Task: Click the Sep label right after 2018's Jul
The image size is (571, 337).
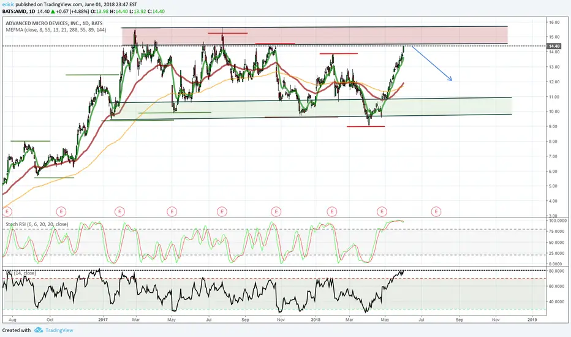Action: [x=459, y=320]
